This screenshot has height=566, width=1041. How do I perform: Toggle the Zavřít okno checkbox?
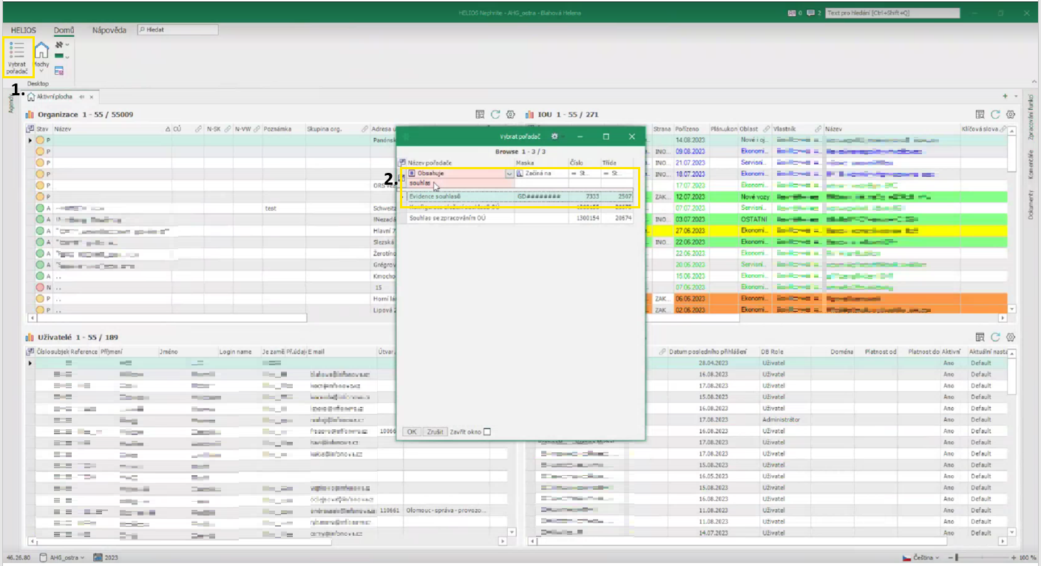click(486, 432)
